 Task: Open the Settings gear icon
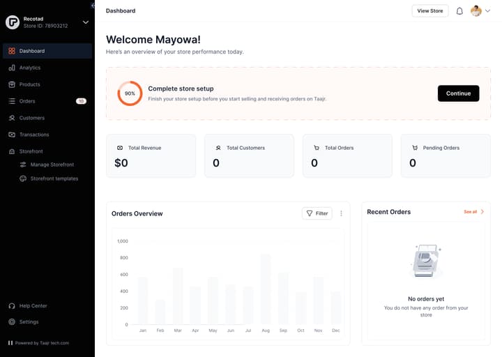click(x=12, y=321)
